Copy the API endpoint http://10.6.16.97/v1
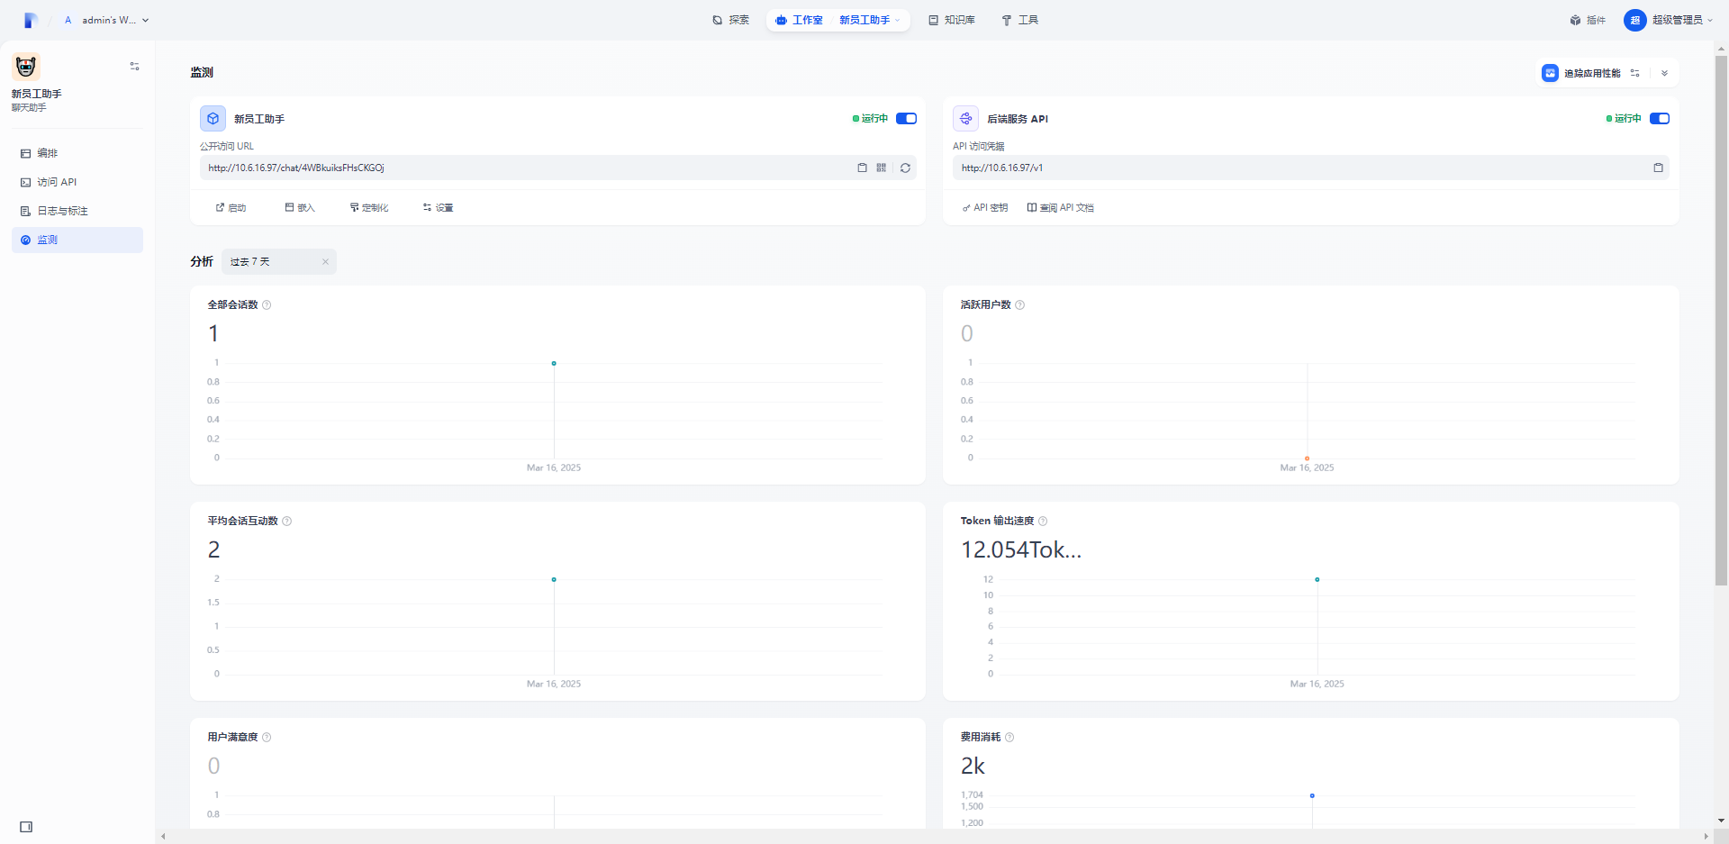 (x=1658, y=168)
